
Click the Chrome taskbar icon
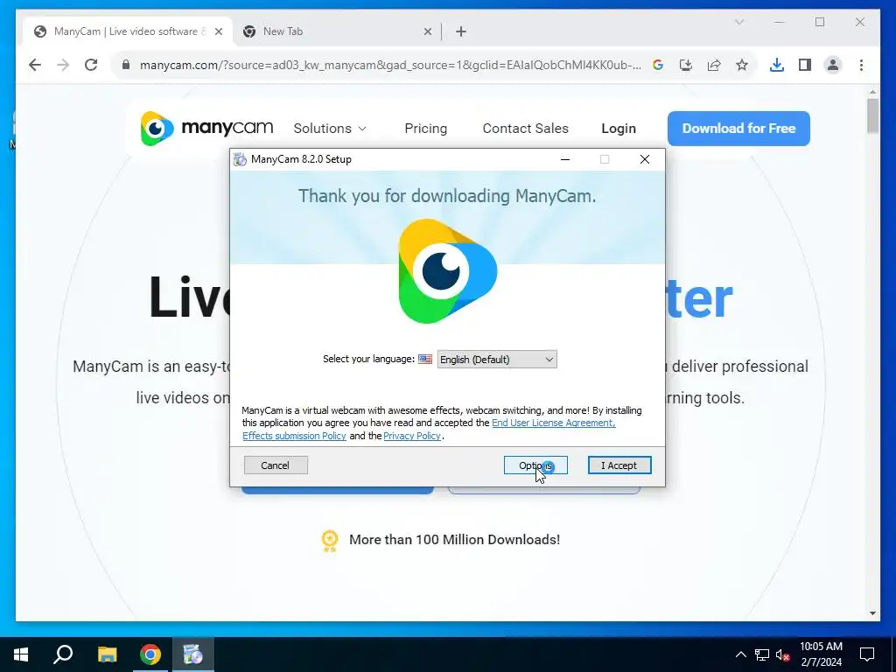click(x=150, y=654)
